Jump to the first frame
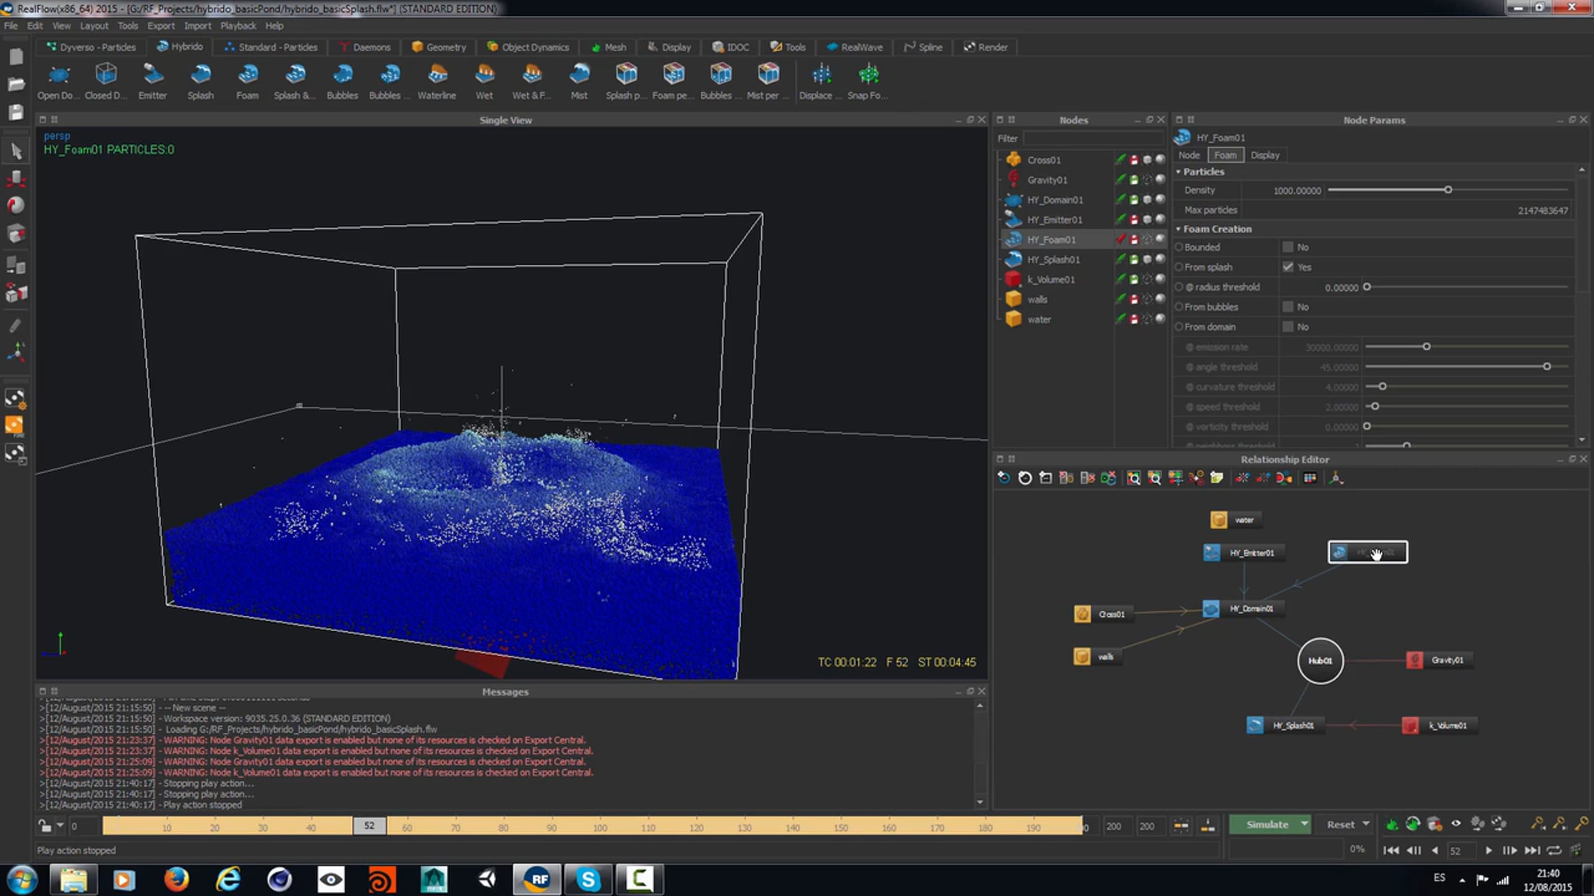 pos(1391,850)
